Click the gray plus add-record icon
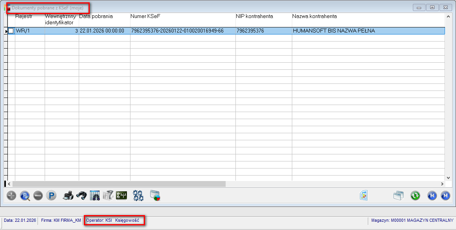The image size is (456, 230). tap(11, 196)
